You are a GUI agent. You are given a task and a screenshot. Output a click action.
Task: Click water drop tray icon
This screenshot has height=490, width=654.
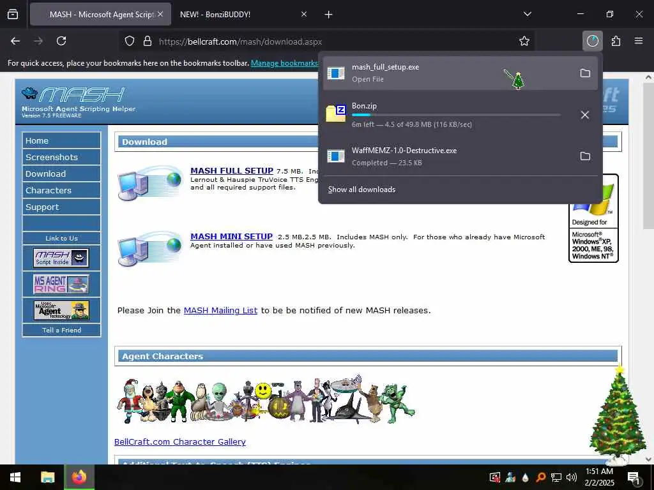526,477
